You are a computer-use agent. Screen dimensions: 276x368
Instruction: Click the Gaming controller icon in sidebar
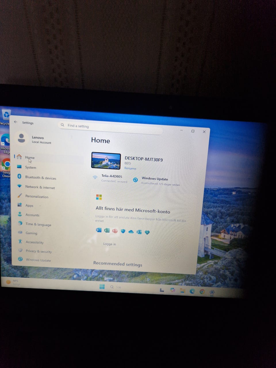20,232
